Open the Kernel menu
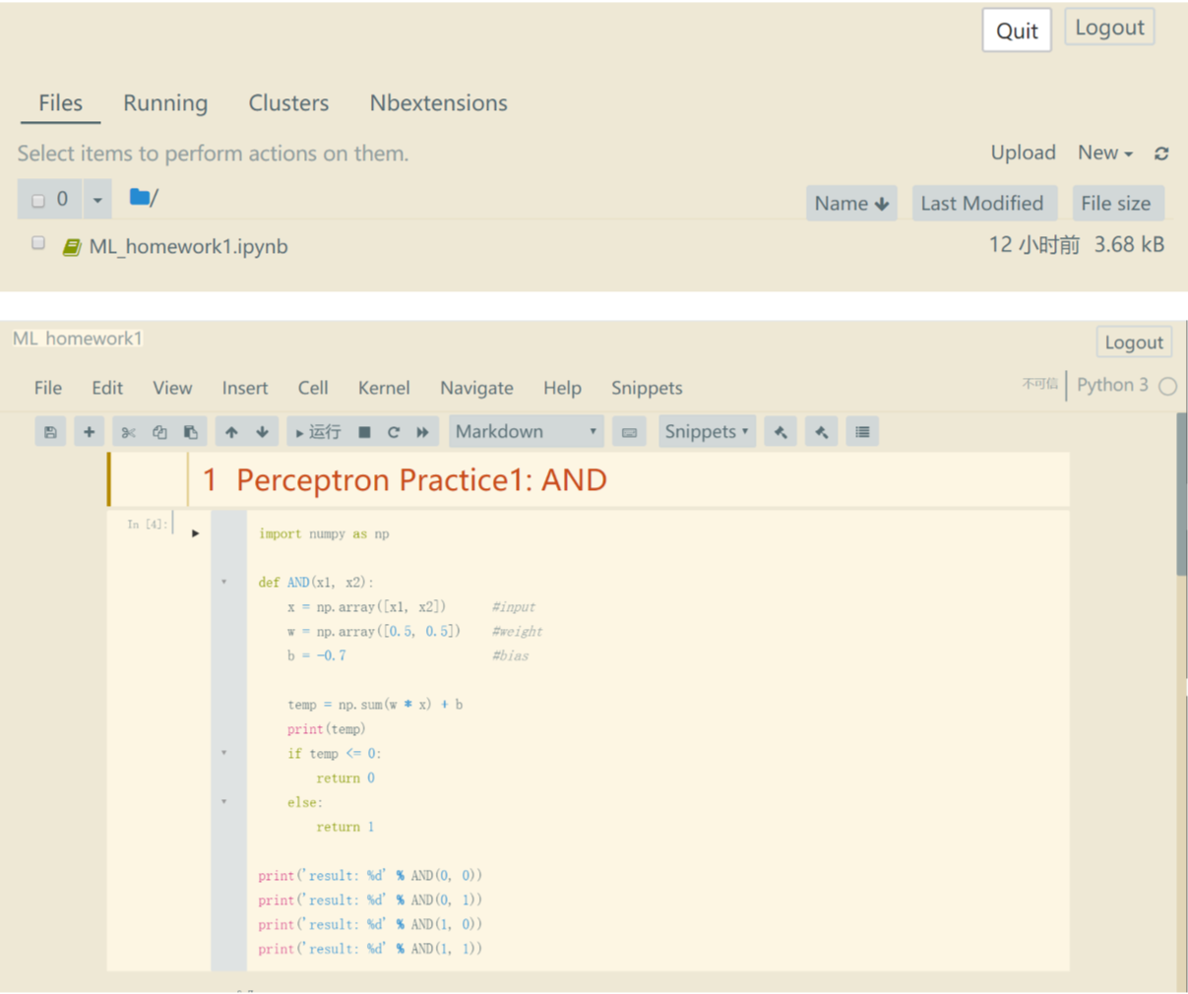Viewport: 1188px width, 994px height. click(383, 388)
